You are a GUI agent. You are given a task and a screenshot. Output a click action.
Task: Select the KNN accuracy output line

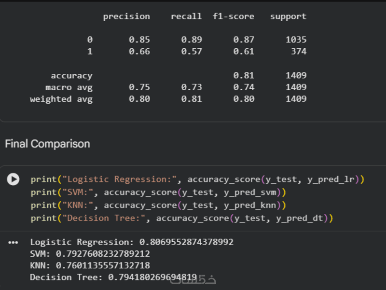pyautogui.click(x=90, y=265)
